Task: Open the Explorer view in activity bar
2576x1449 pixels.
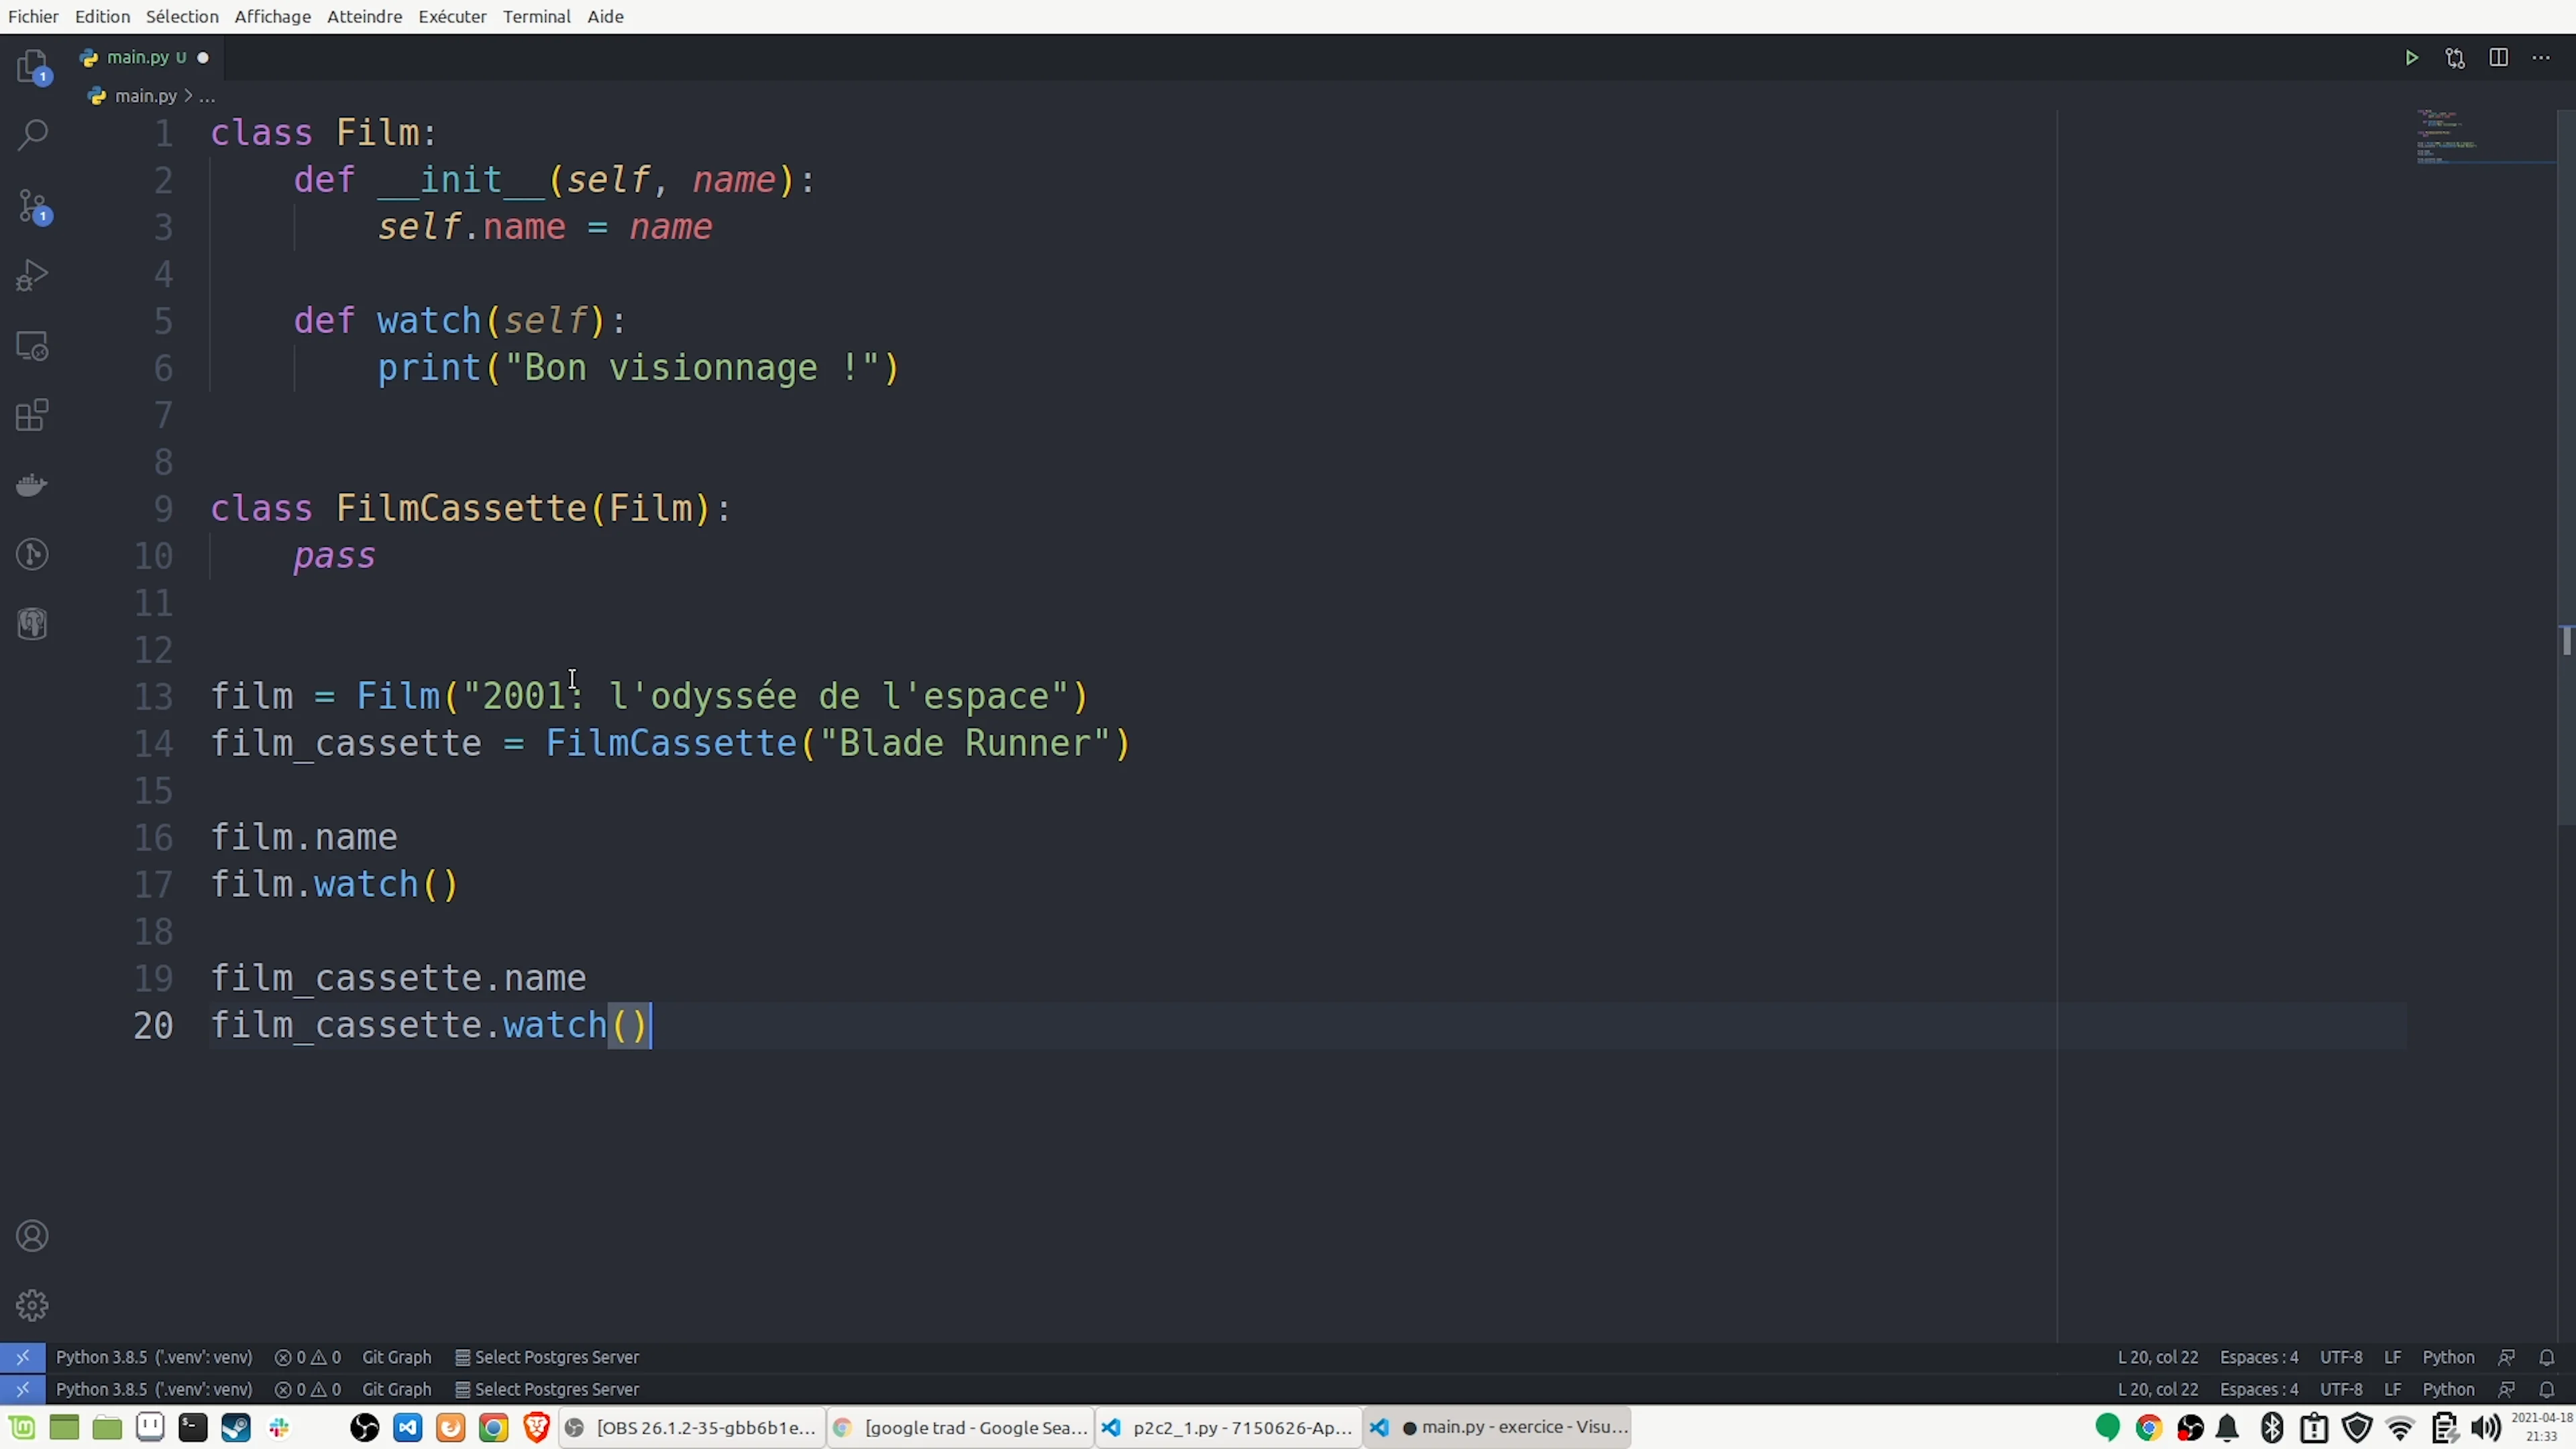Action: (32, 67)
